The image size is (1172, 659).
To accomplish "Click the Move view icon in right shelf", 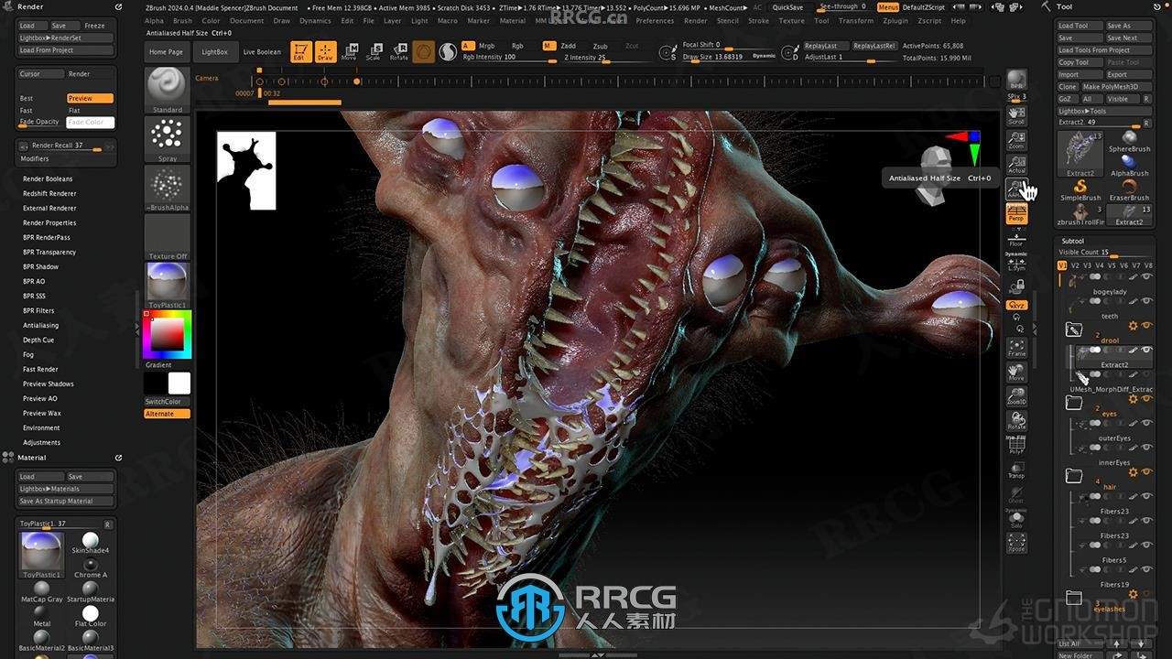I will pyautogui.click(x=1016, y=372).
